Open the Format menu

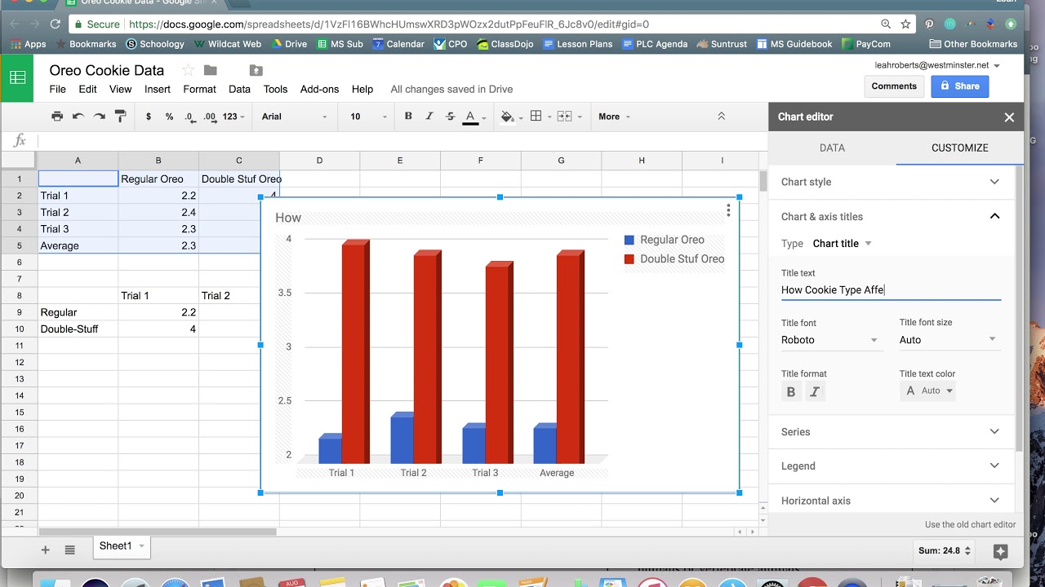[x=199, y=89]
